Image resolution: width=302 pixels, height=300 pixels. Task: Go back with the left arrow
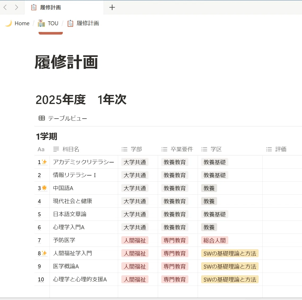click(5, 7)
